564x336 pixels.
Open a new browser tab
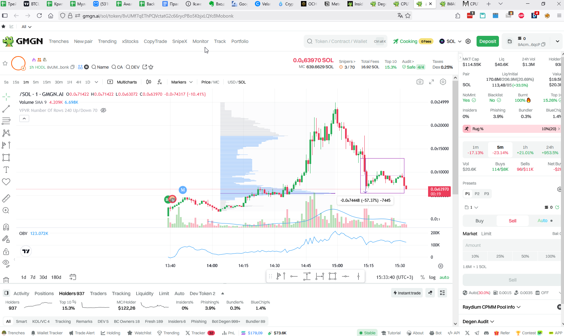pyautogui.click(x=488, y=4)
